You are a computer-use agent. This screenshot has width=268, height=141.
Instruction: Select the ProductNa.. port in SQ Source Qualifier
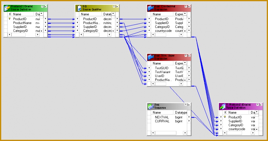point(92,23)
